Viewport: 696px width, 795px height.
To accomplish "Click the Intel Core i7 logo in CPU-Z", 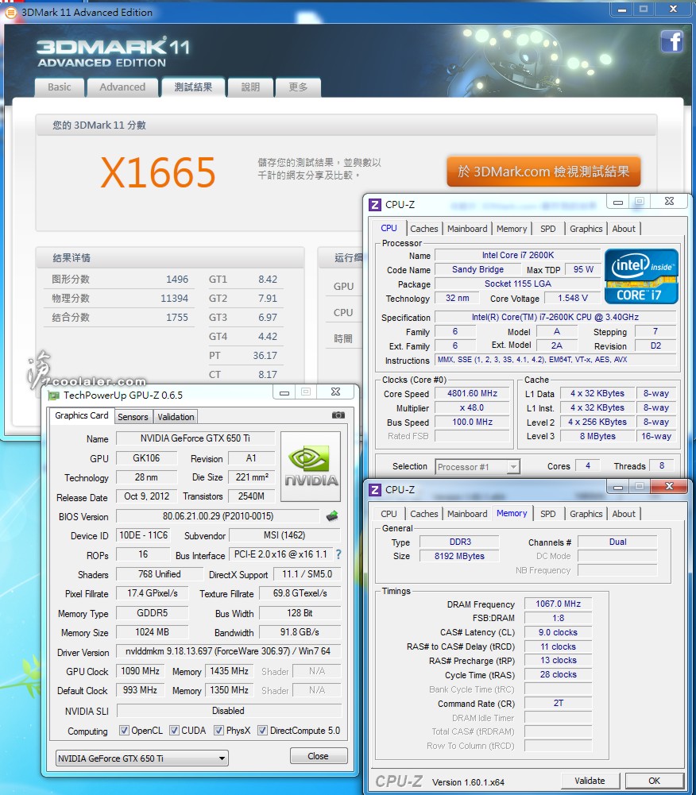I will coord(641,276).
